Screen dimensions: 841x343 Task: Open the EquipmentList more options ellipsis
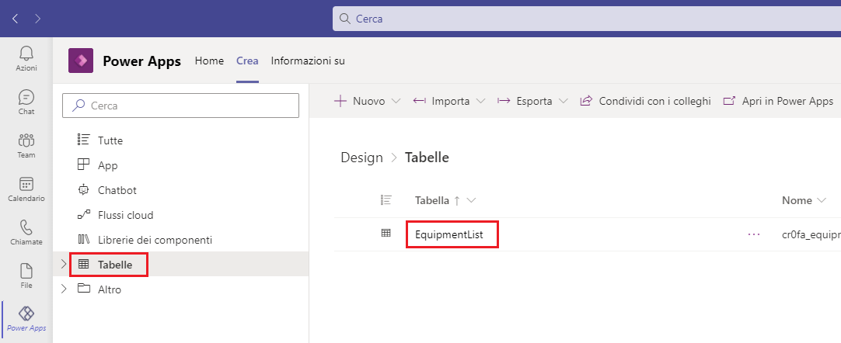[754, 234]
